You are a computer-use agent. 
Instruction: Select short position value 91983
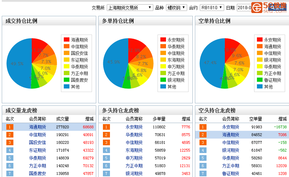[x=257, y=127]
